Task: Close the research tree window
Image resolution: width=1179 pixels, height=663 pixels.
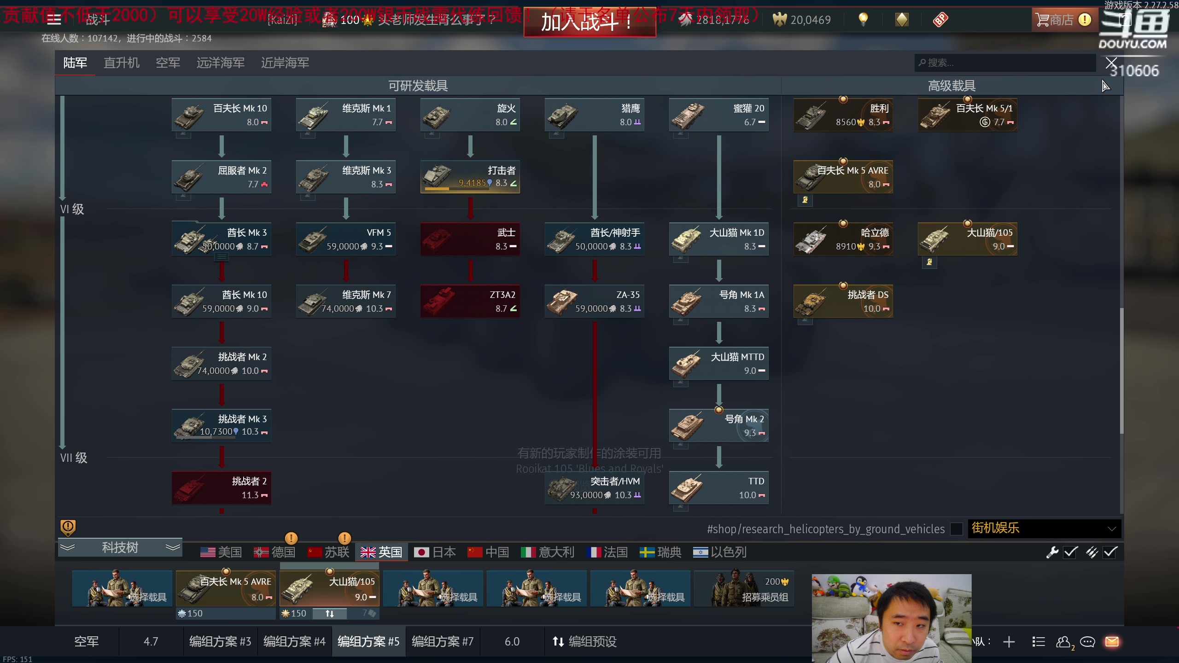Action: (x=1111, y=63)
